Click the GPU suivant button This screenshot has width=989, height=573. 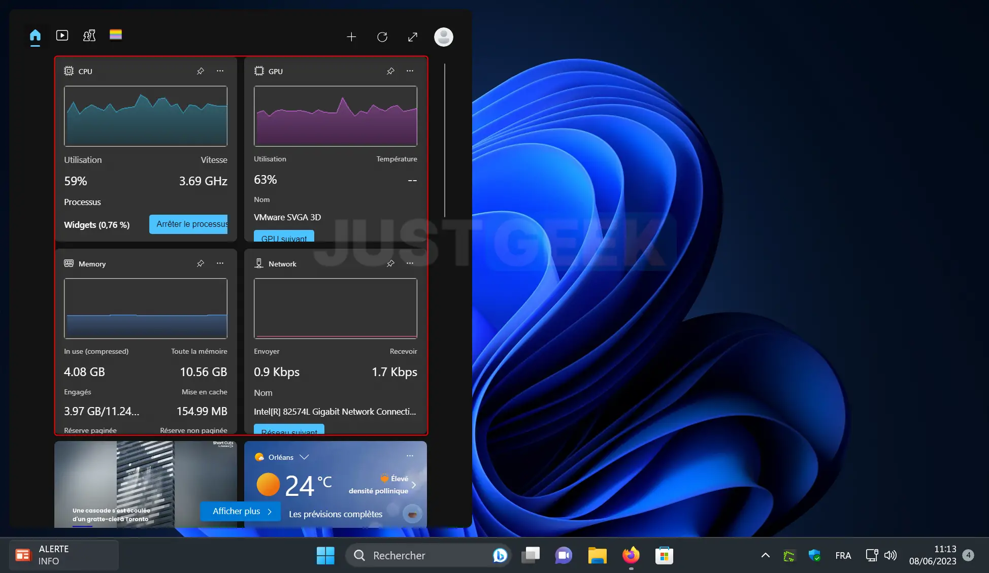click(284, 236)
